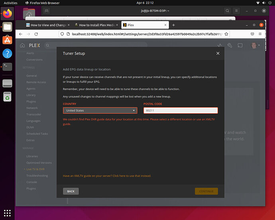
Task: Open Extras settings
Action: tap(30, 140)
